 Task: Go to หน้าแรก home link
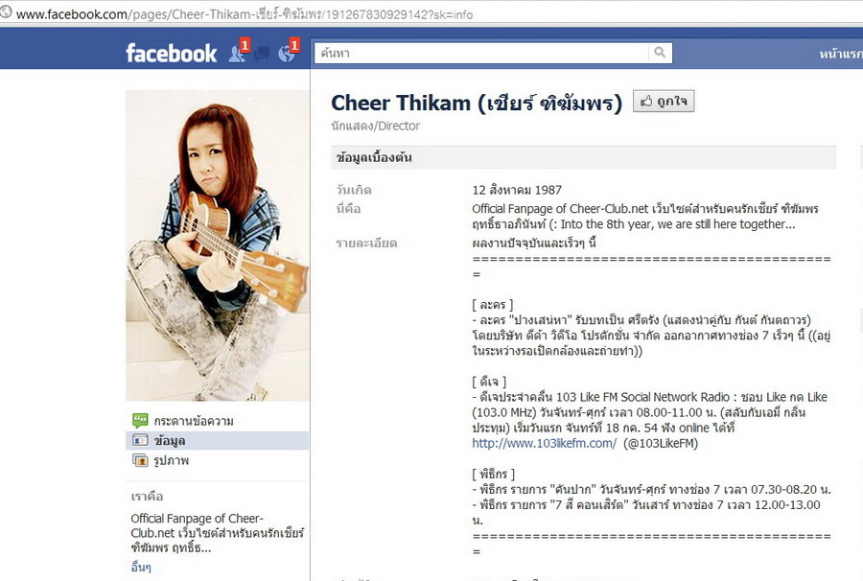tap(840, 54)
